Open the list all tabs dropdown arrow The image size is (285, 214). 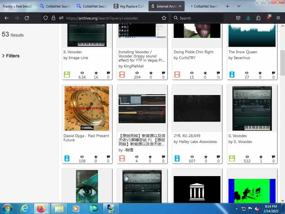tap(239, 6)
